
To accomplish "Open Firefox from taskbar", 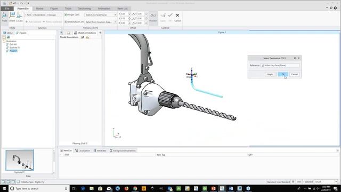I will point(126,188).
